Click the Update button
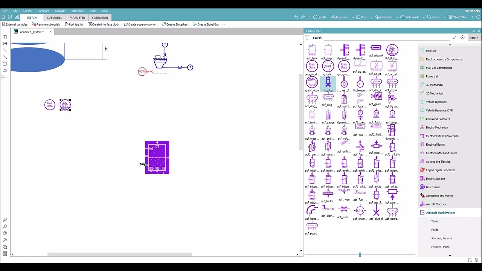 tap(320, 17)
